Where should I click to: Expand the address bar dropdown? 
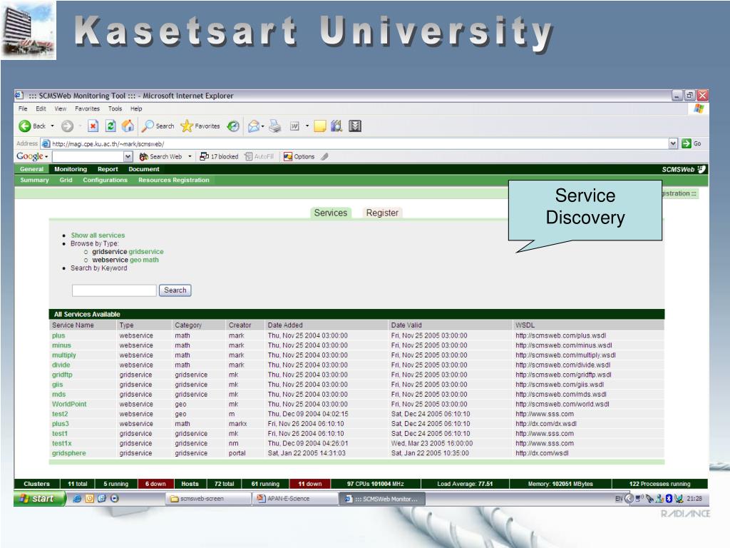673,143
